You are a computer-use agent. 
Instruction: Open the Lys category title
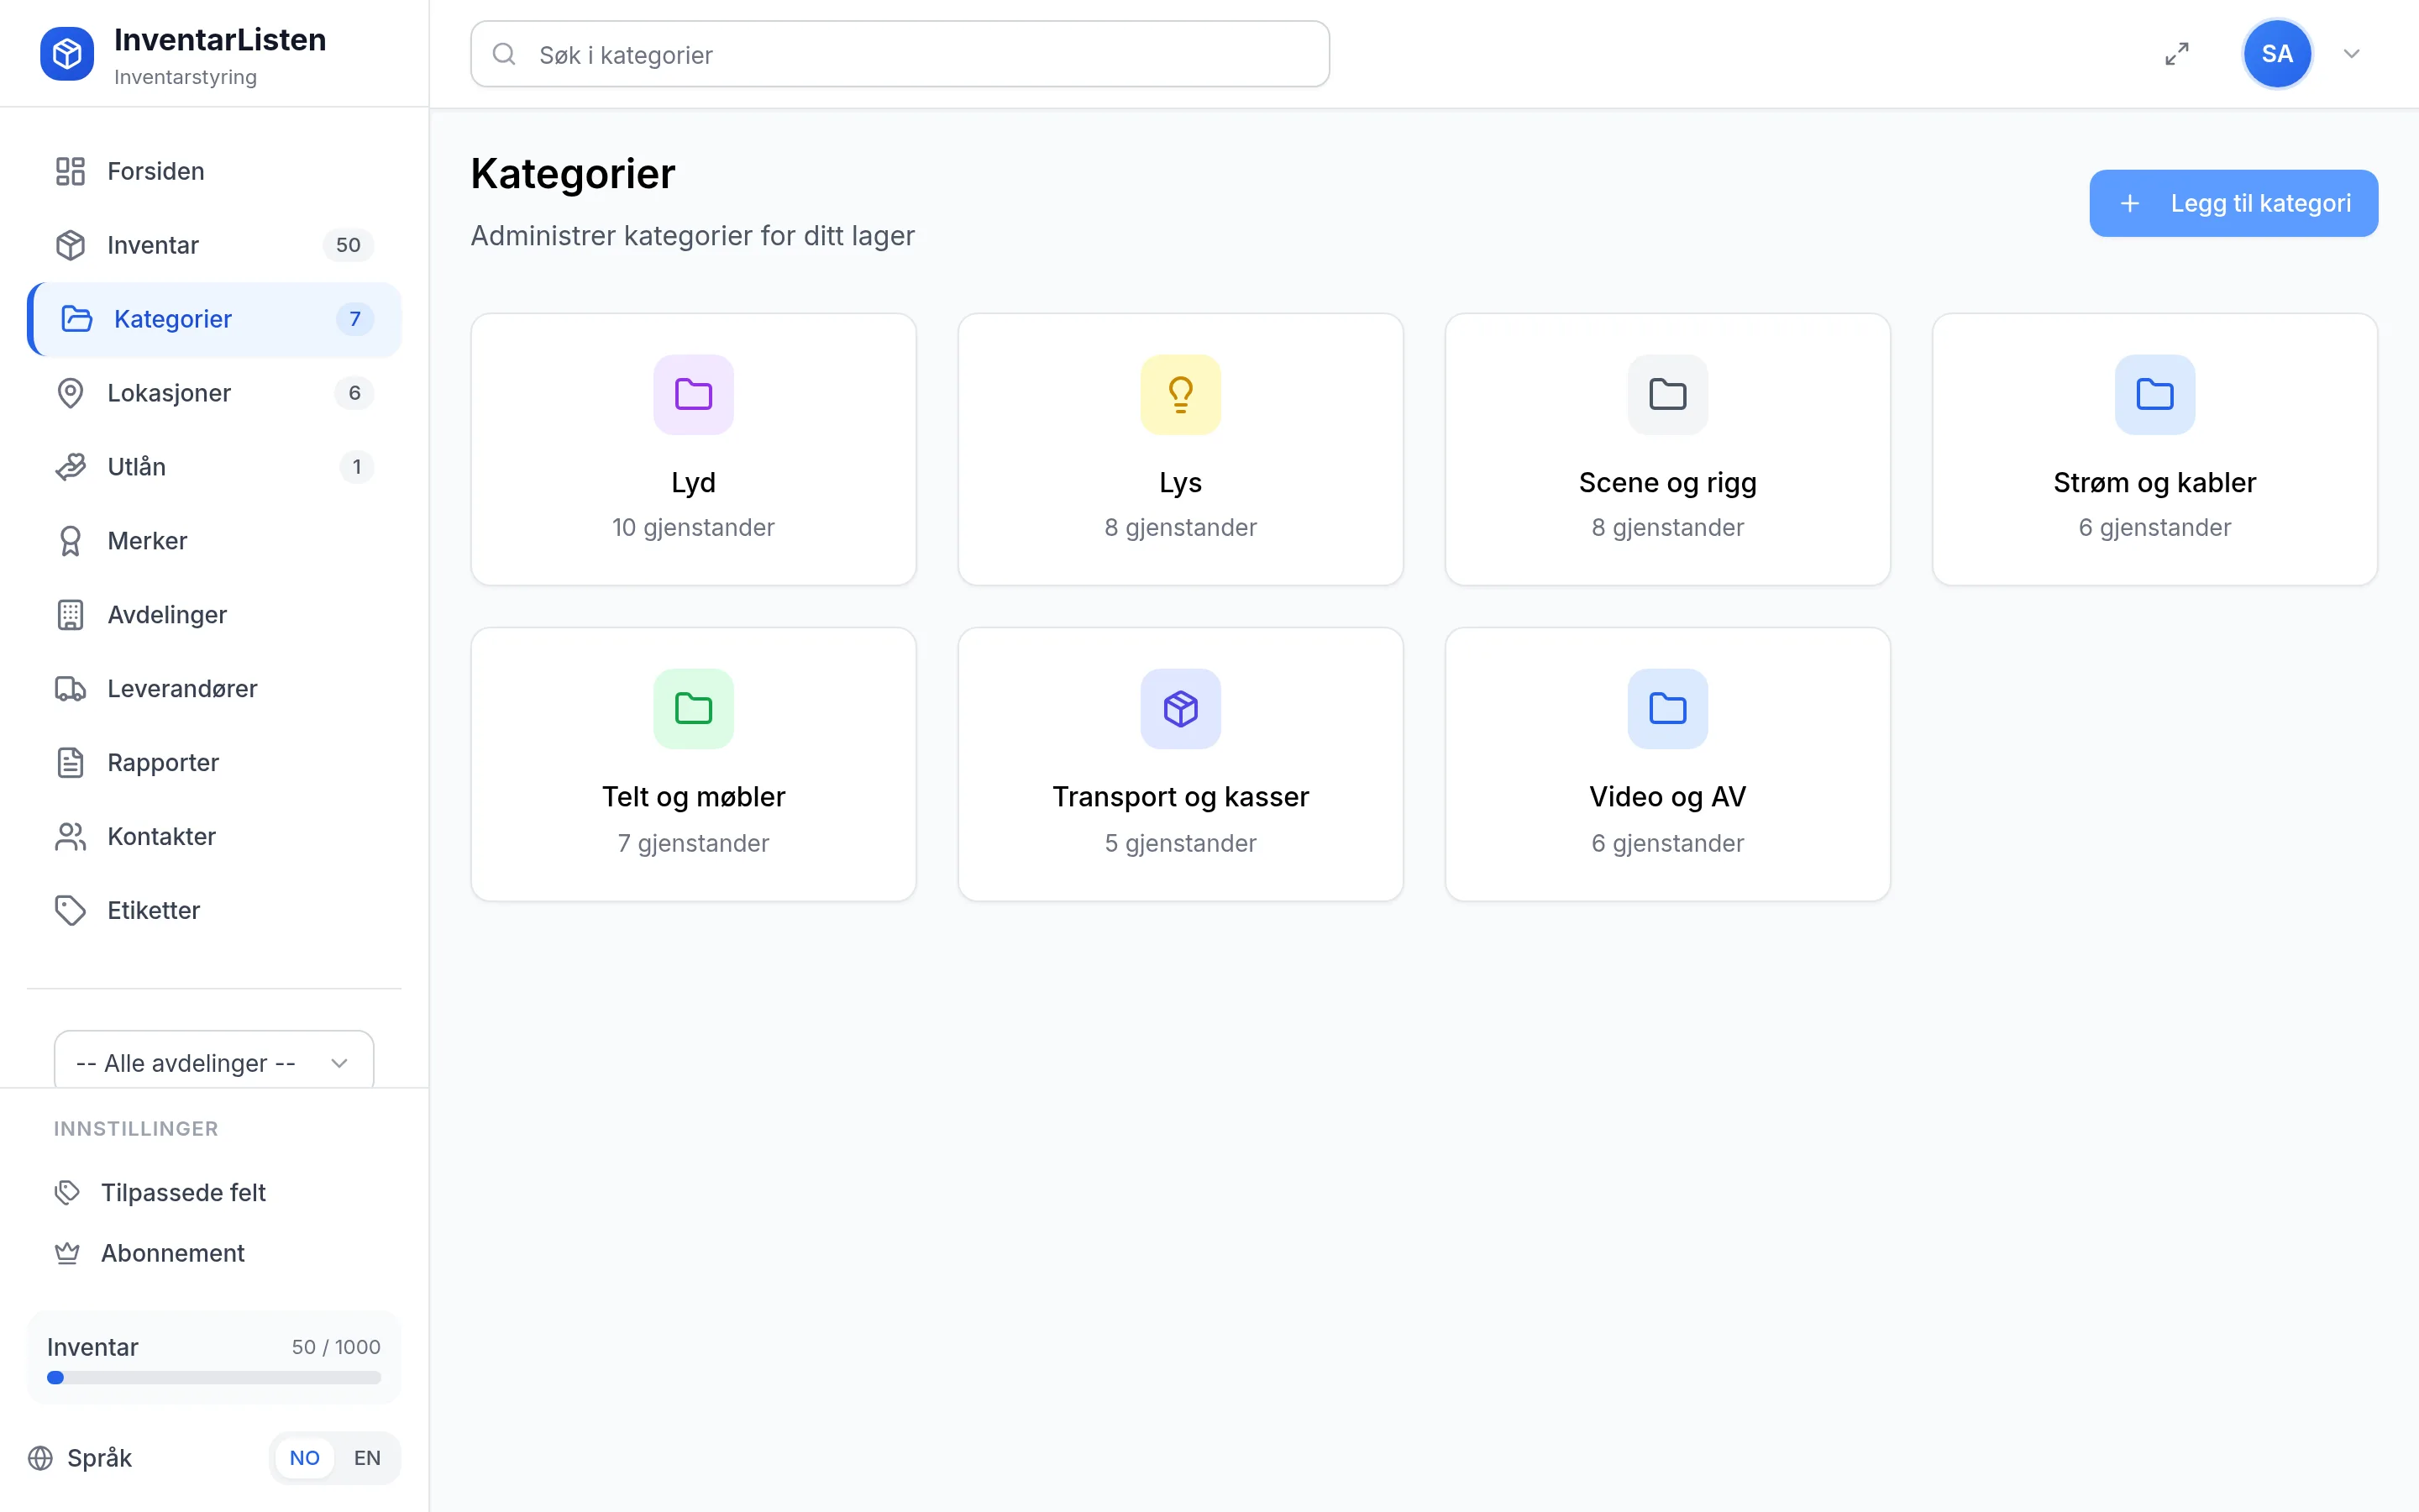(x=1180, y=483)
